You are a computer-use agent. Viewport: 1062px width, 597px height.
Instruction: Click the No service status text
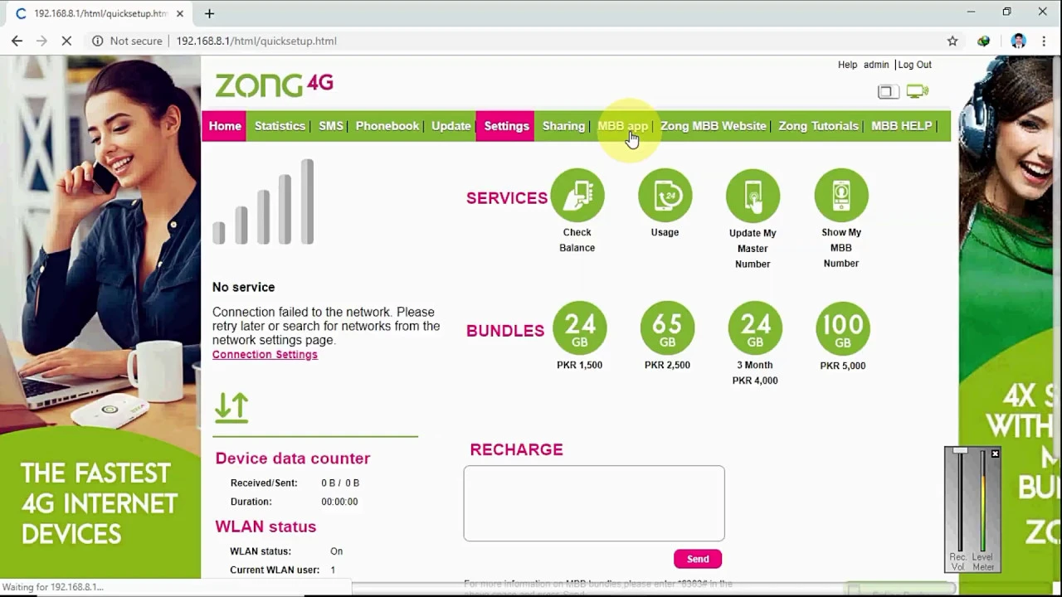tap(243, 287)
